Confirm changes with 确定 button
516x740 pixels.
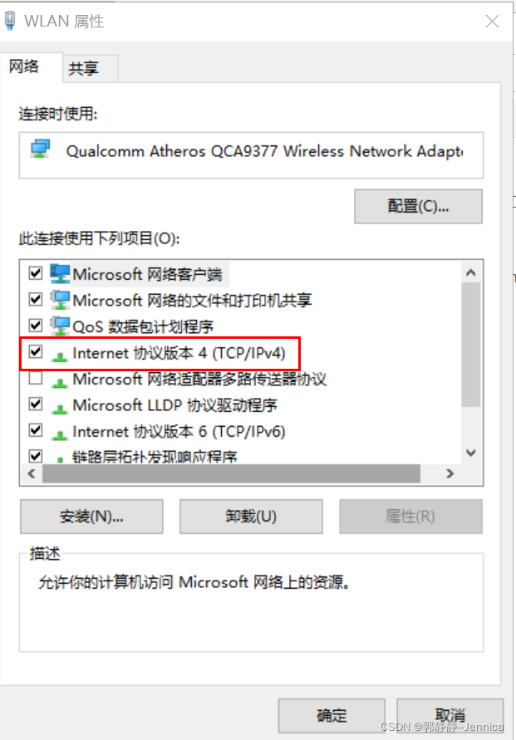332,716
